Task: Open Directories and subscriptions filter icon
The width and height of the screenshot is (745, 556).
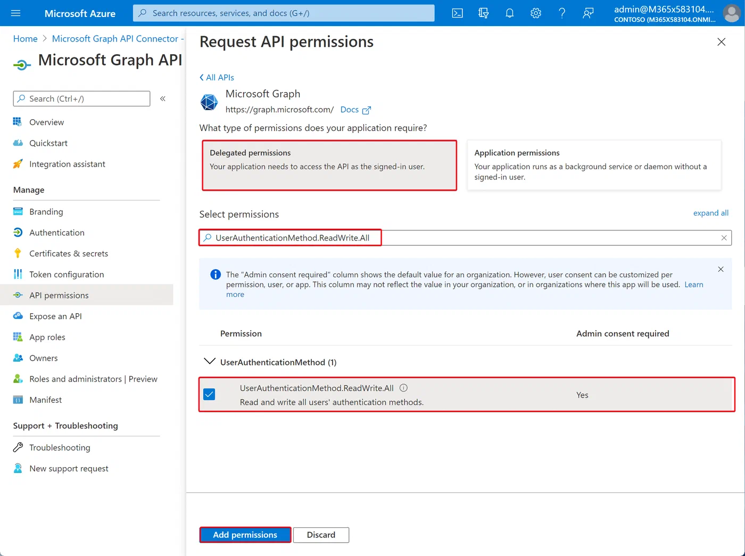Action: 483,13
